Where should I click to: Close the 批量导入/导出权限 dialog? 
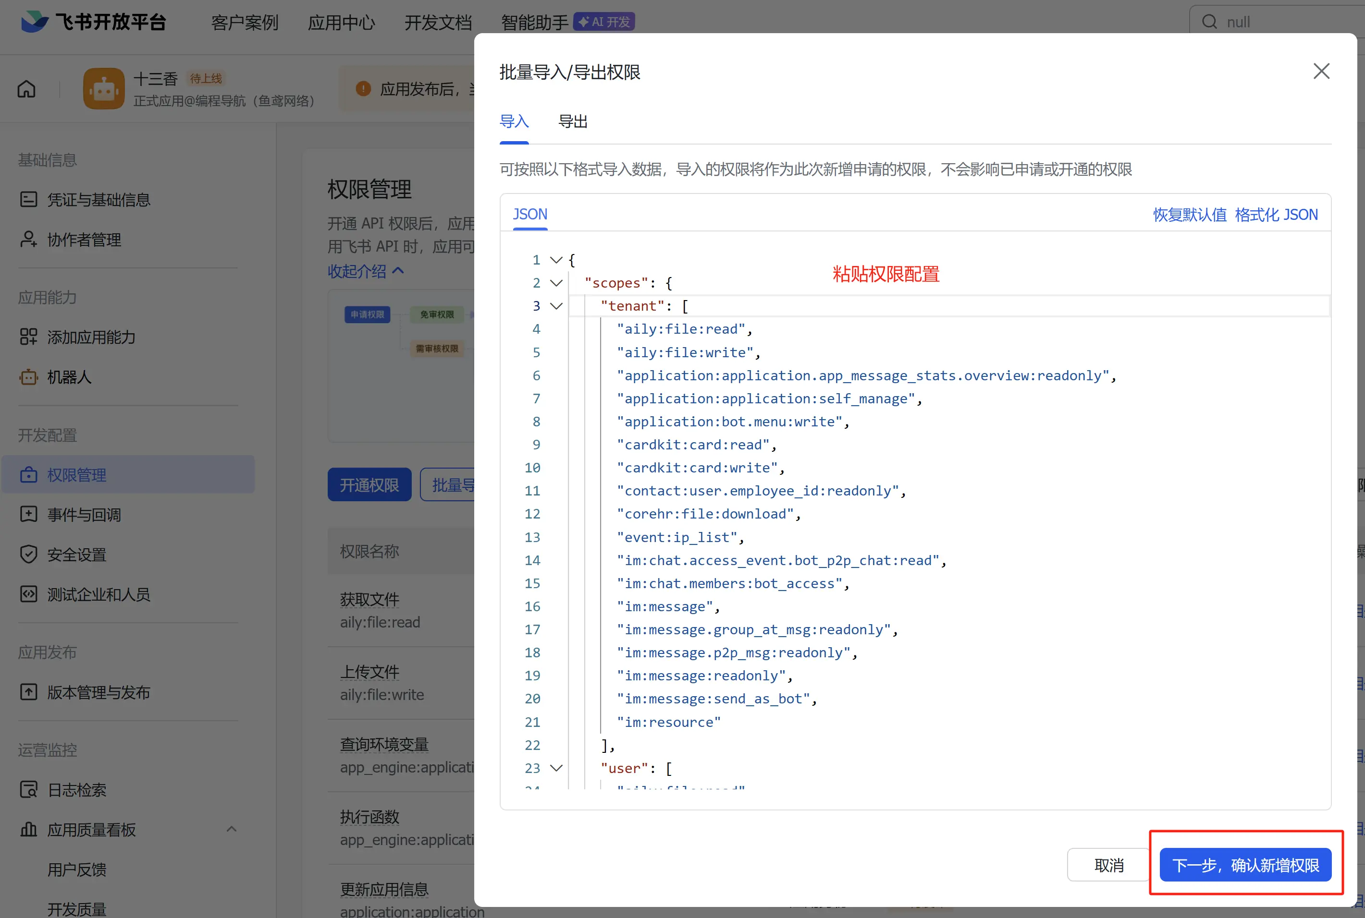(1321, 72)
